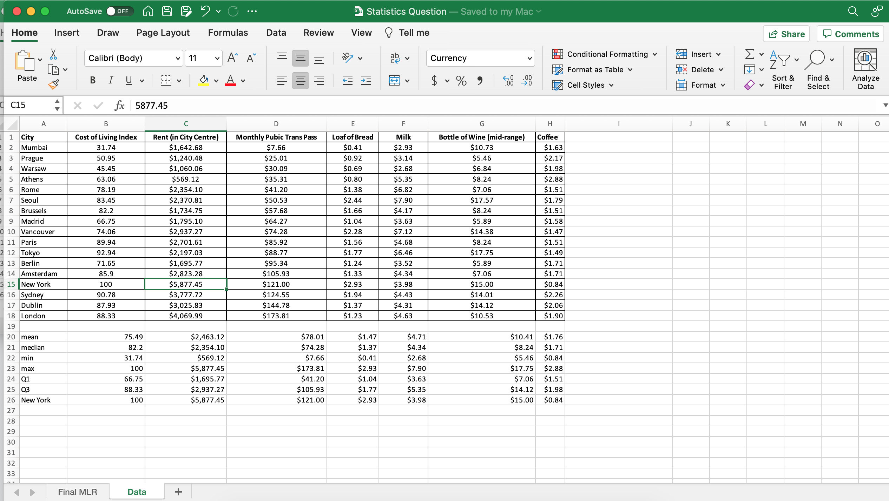Click the Undo arrow icon
Viewport: 889px width, 501px height.
click(x=206, y=11)
